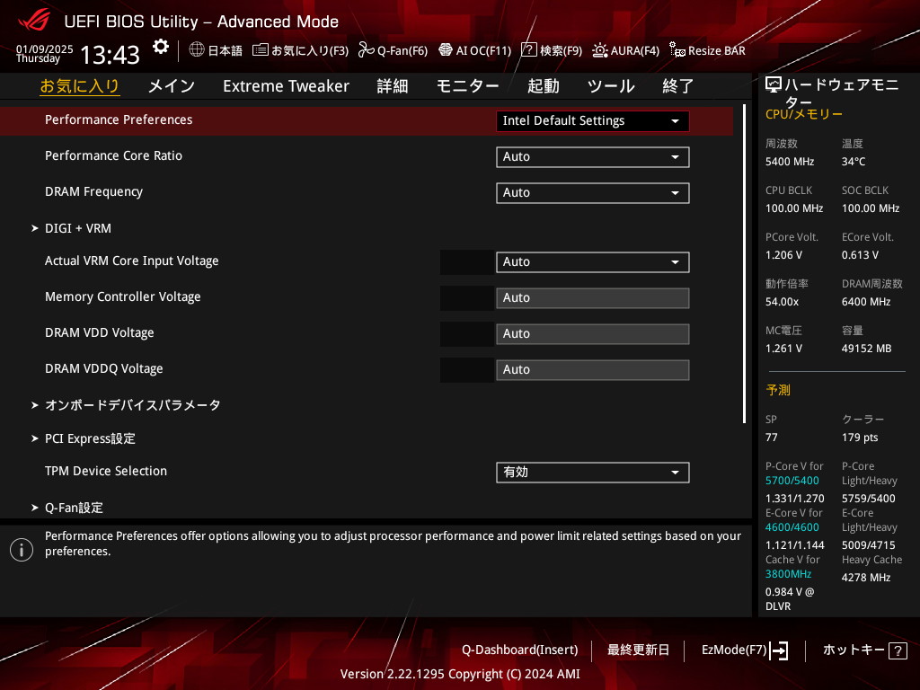Expand the DIGI + VRM submenu
The height and width of the screenshot is (690, 920).
77,228
